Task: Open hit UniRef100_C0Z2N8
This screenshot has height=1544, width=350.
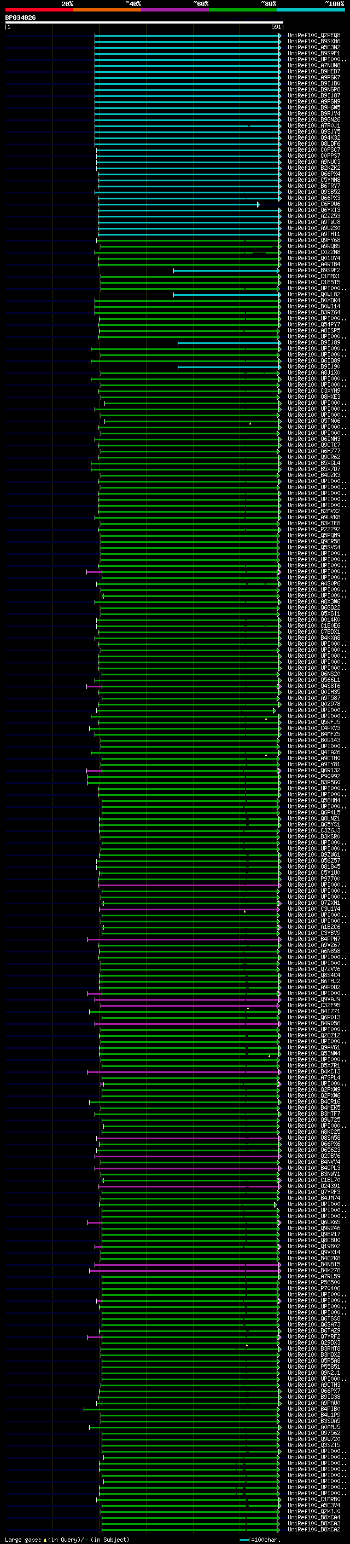Action: 314,252
